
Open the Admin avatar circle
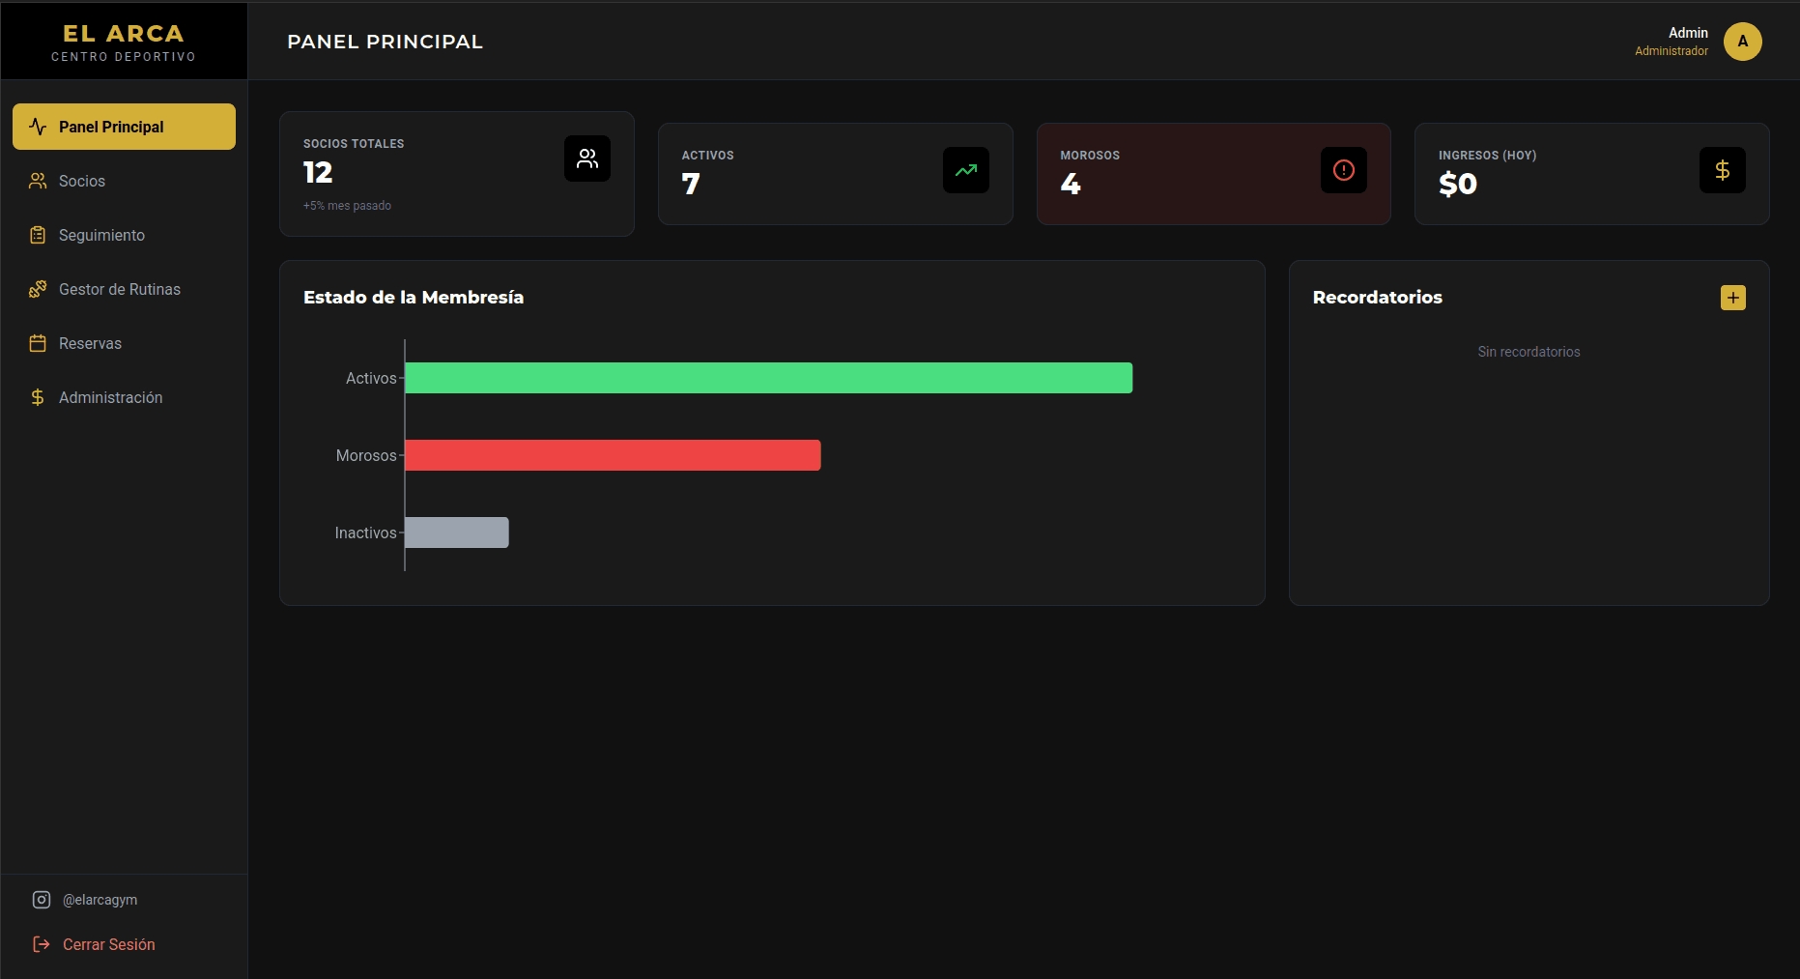point(1742,42)
